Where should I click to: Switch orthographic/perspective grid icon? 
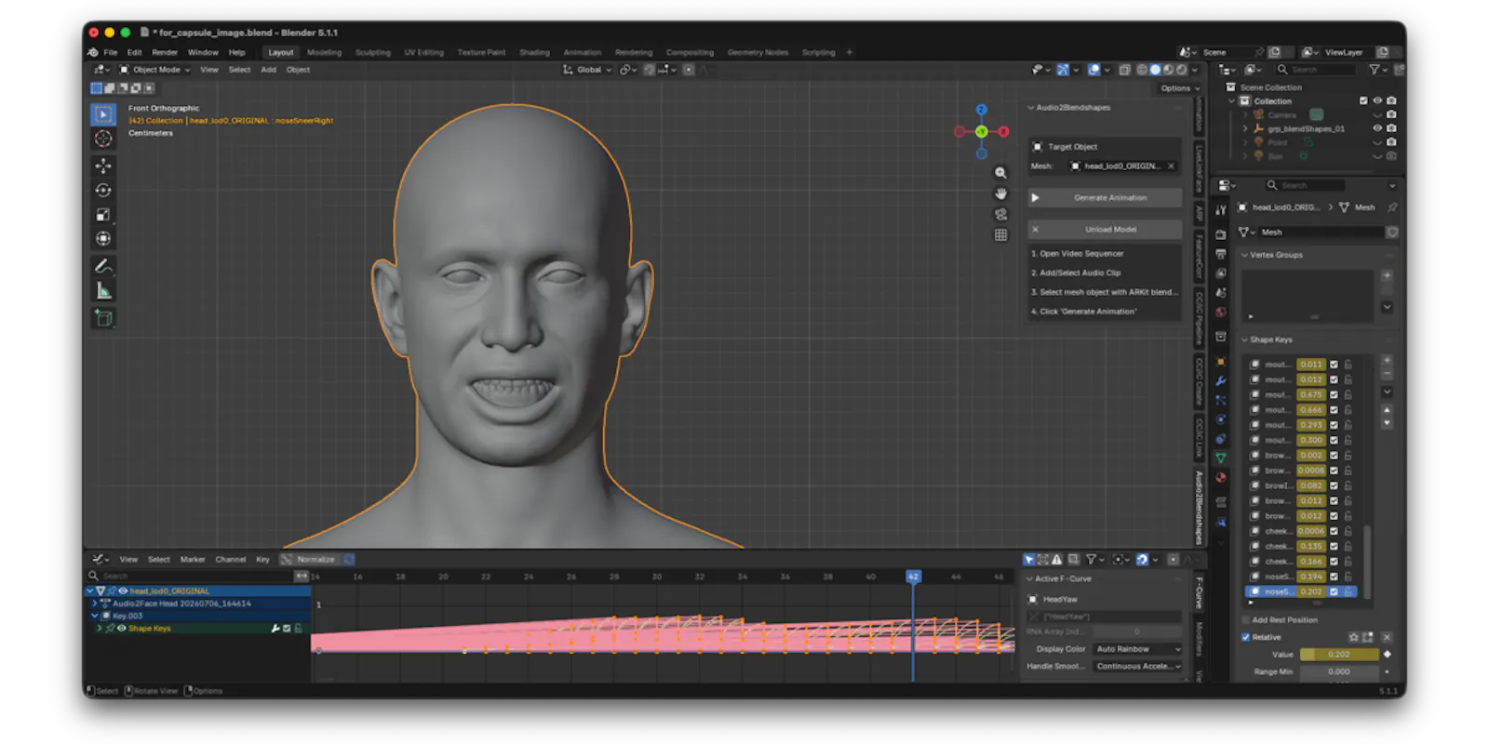click(x=1000, y=234)
